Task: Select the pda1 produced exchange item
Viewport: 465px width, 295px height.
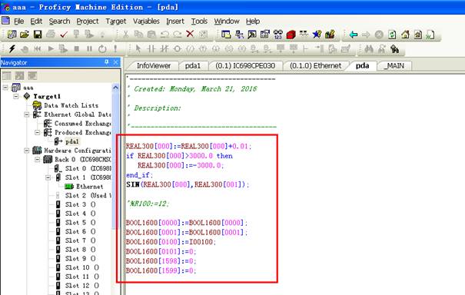Action: click(72, 141)
